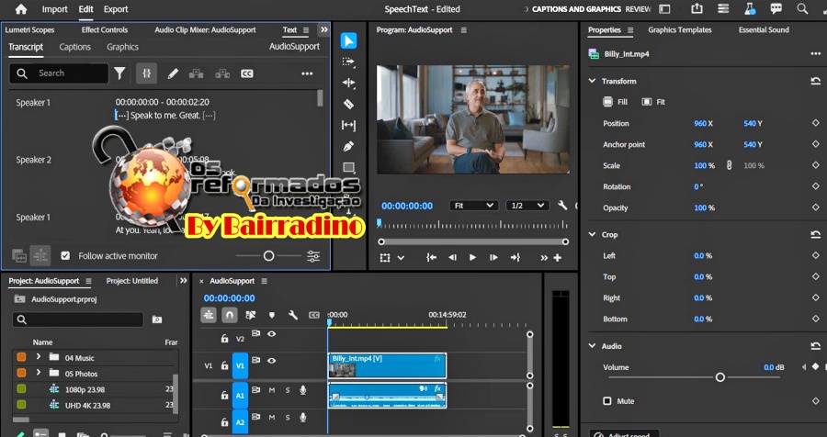Viewport: 827px width, 437px height.
Task: Open transcript view options sliders icon
Action: click(x=313, y=256)
